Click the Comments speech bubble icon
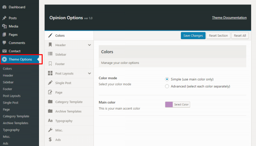 (4, 43)
